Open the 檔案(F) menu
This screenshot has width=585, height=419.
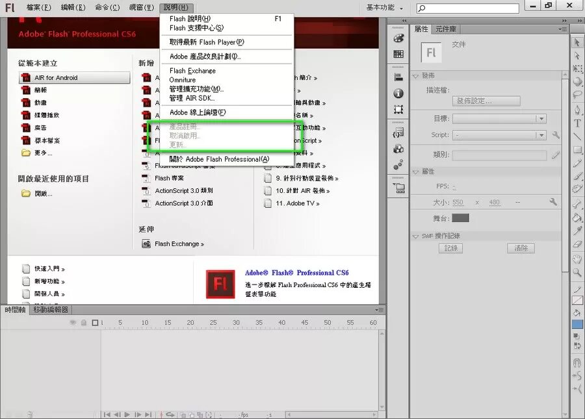click(x=39, y=7)
